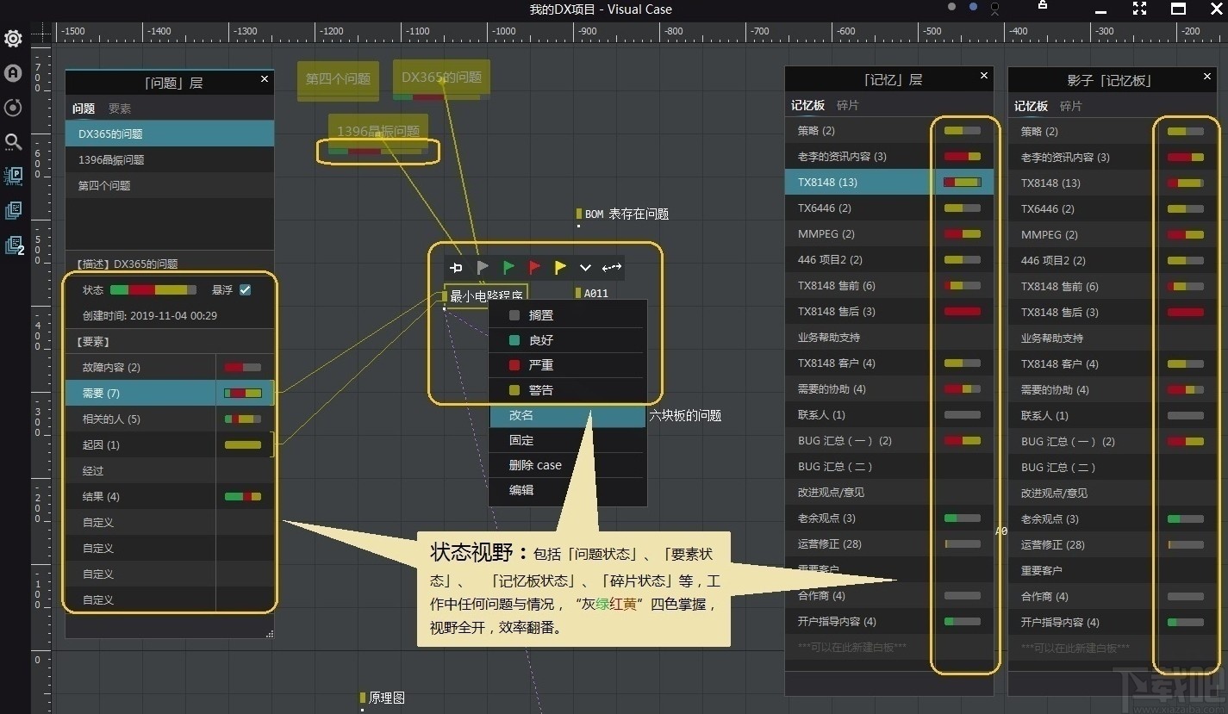Close the 「记忆」层 panel
The width and height of the screenshot is (1228, 714).
984,76
